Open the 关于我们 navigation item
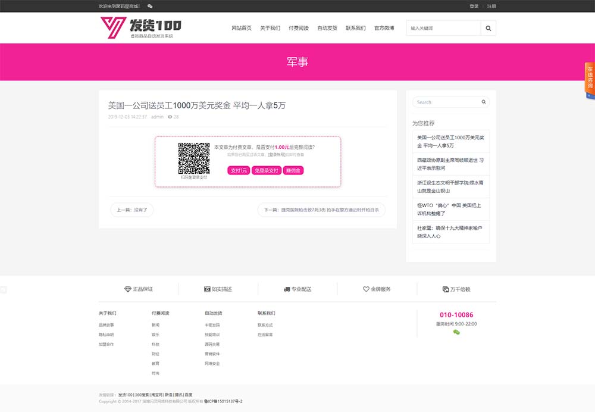This screenshot has height=412, width=595. click(x=270, y=28)
